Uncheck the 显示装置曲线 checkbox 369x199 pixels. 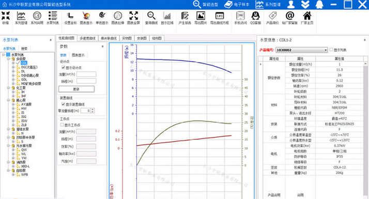pos(63,104)
